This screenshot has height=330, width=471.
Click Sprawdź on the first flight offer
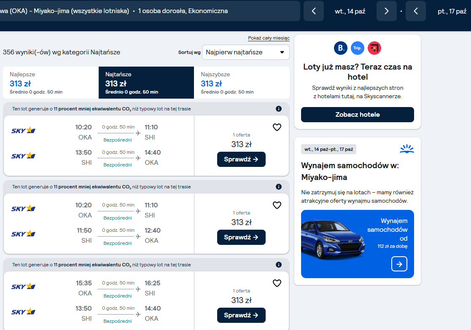241,159
